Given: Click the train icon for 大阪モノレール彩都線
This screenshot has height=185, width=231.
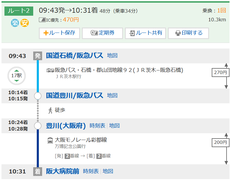Looking at the screenshot, I should point(50,140).
